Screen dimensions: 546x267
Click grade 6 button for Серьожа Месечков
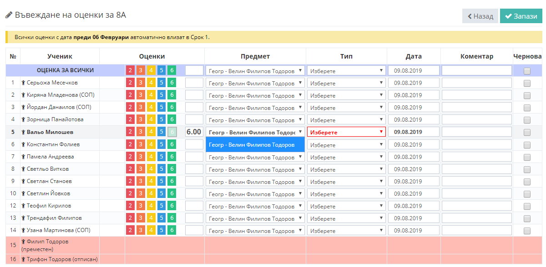pos(172,83)
